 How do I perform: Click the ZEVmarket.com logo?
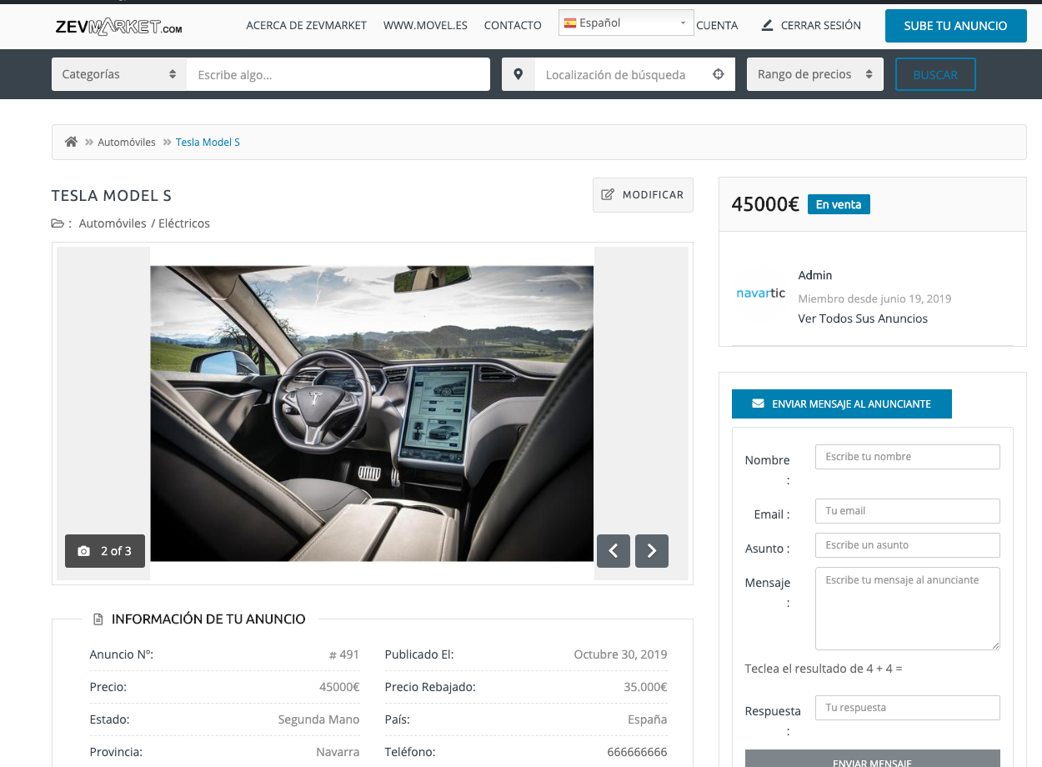tap(118, 27)
